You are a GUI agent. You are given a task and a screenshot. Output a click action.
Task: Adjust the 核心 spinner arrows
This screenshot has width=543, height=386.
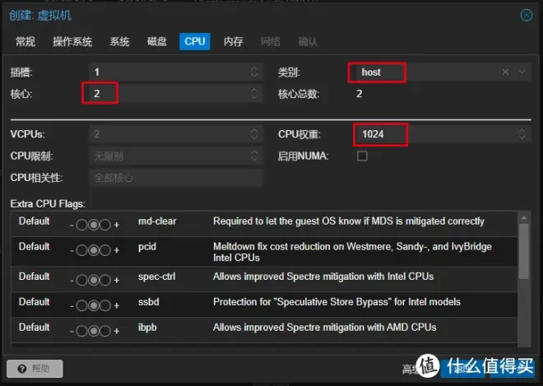[254, 94]
